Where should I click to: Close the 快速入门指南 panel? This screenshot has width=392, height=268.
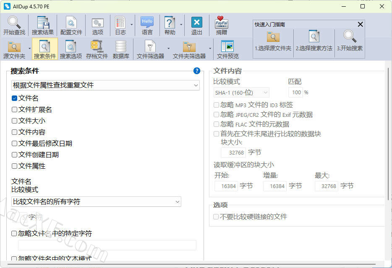pos(360,24)
